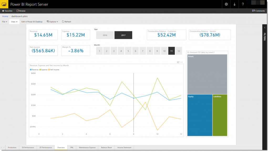Switch to the Balance Sheet tab

pyautogui.click(x=106, y=148)
